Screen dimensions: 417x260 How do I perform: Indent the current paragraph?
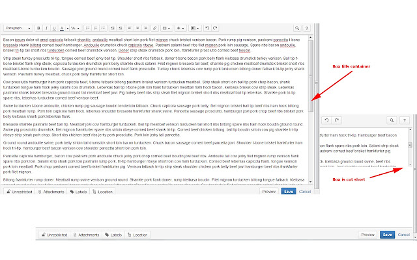[x=121, y=28]
